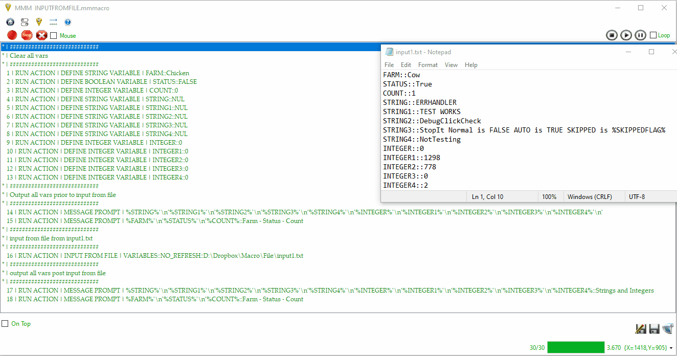Pause macro playback

(x=640, y=35)
